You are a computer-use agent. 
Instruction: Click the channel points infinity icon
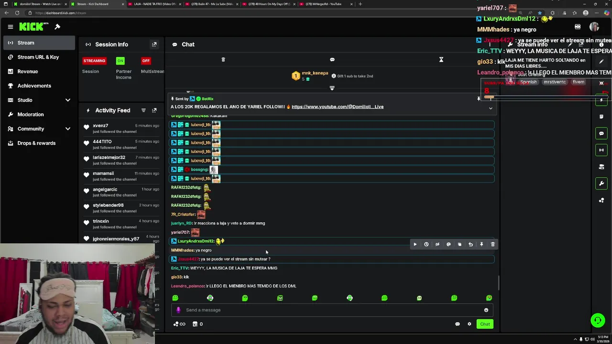click(x=179, y=324)
